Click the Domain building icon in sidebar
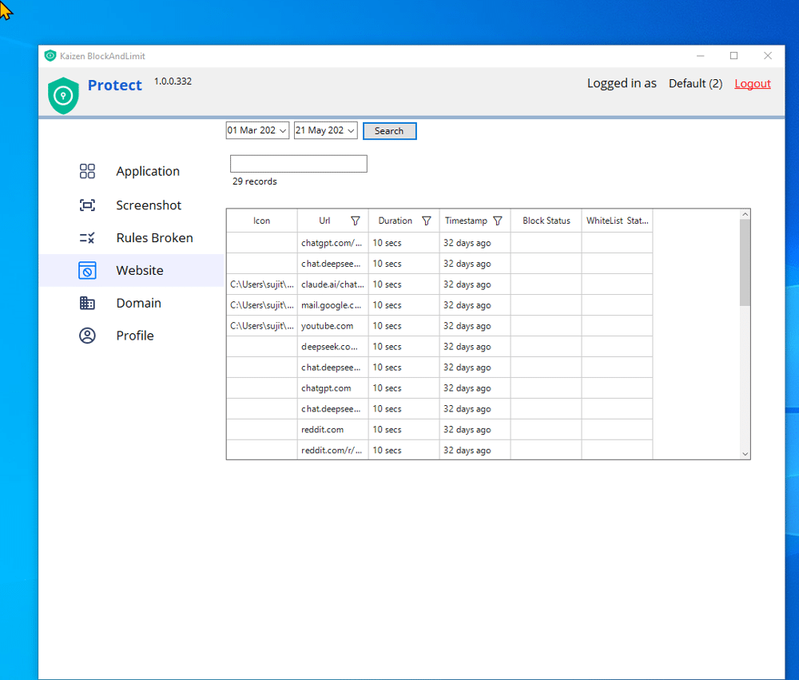 pos(87,304)
